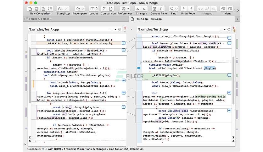Click the Start comparison refresh icon
The image size is (263, 152).
click(60, 9)
